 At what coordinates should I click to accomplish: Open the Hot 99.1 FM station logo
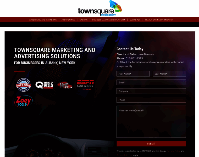point(65,85)
